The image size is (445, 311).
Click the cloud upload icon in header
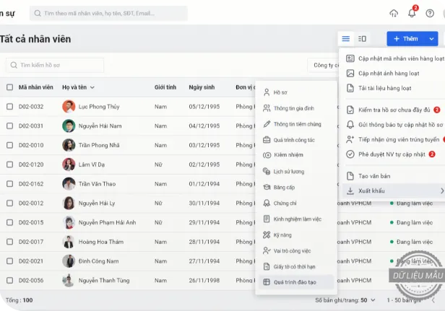pyautogui.click(x=394, y=13)
